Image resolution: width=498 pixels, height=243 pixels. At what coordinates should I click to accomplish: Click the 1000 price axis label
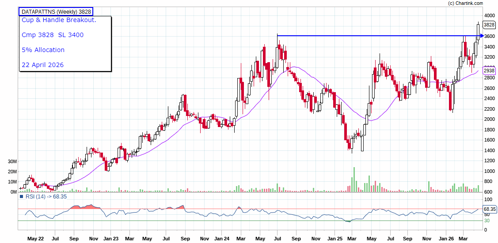(x=489, y=171)
